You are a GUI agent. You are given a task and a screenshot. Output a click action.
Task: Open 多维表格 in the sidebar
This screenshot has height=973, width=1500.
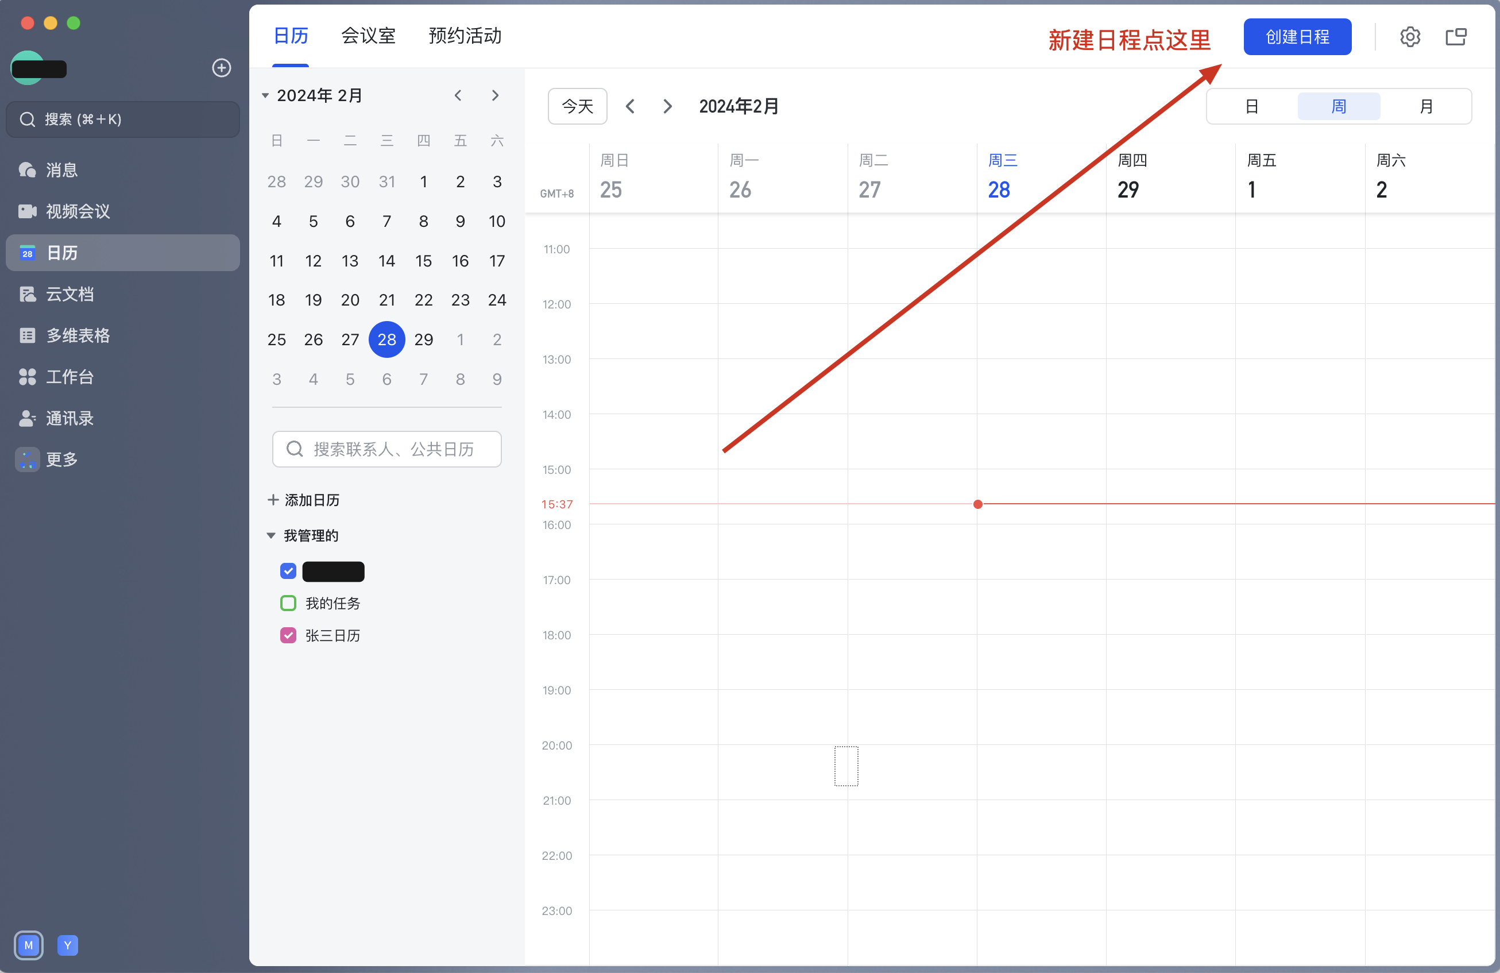pos(77,335)
